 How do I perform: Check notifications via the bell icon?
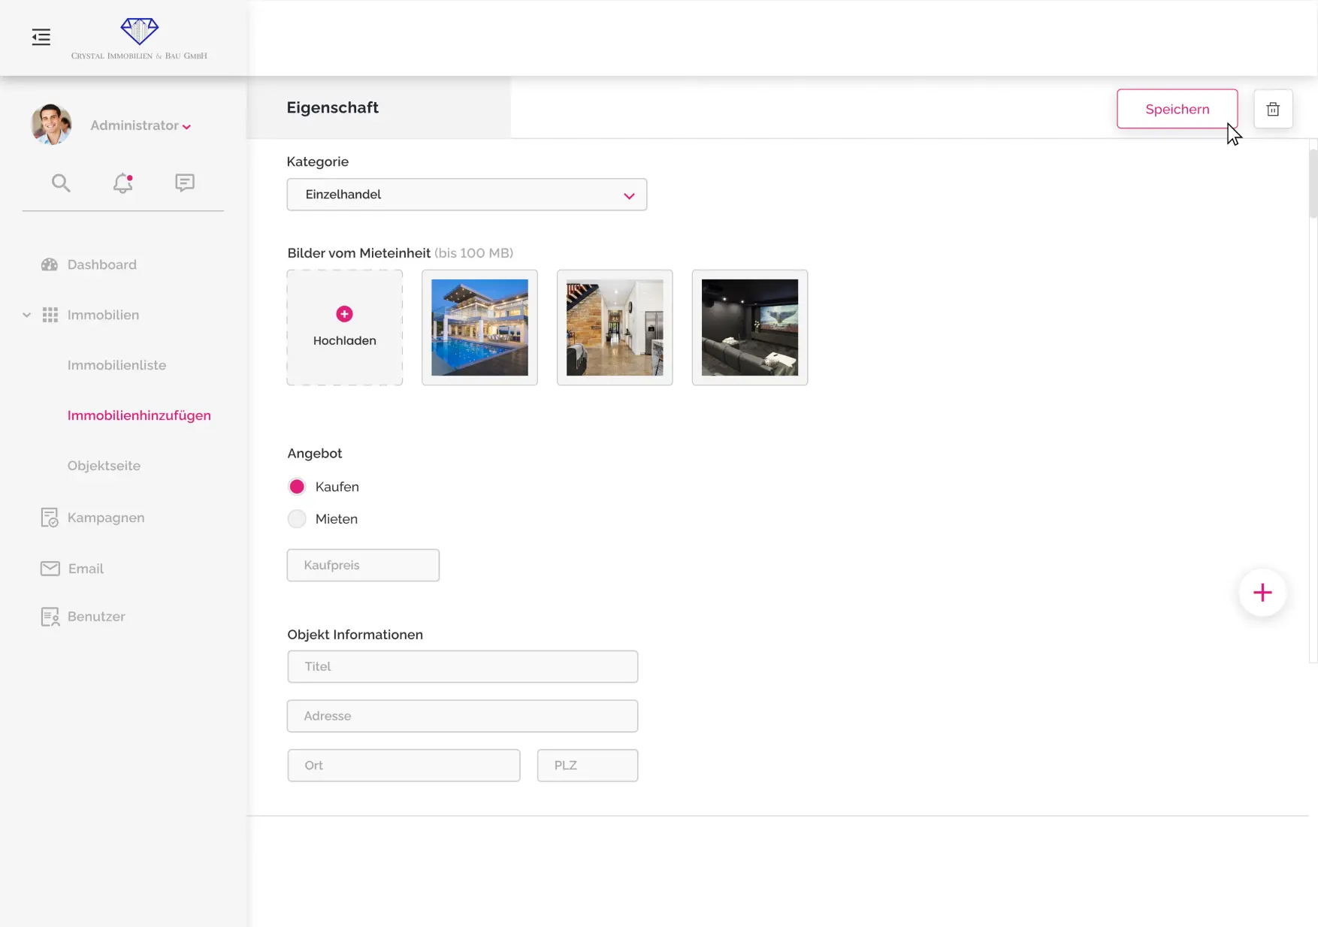click(122, 183)
